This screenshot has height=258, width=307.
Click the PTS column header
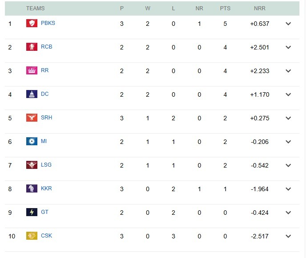pos(225,8)
